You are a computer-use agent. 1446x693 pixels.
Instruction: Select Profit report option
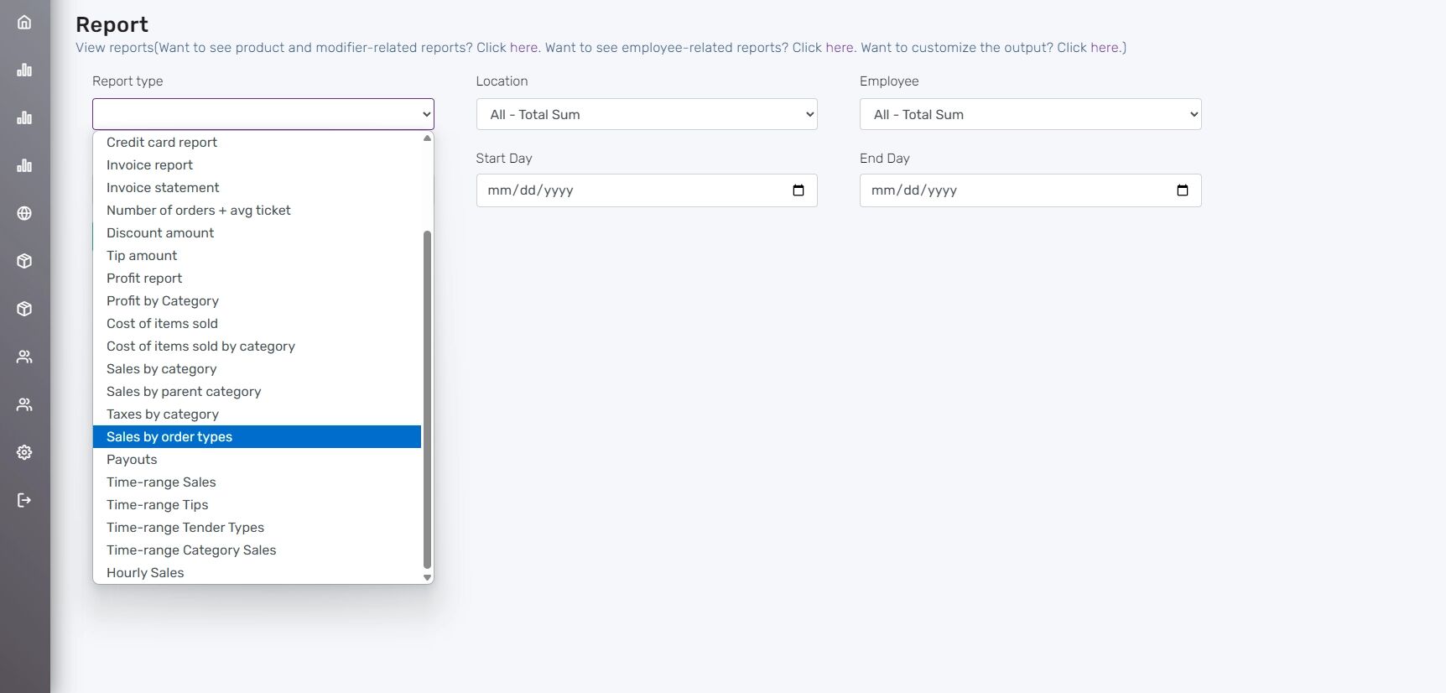click(257, 279)
